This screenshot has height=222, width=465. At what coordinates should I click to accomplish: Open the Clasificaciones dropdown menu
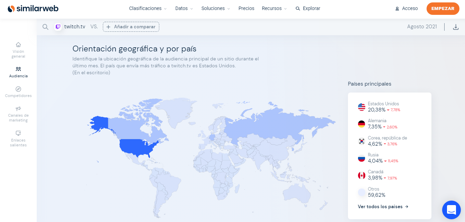click(x=148, y=8)
